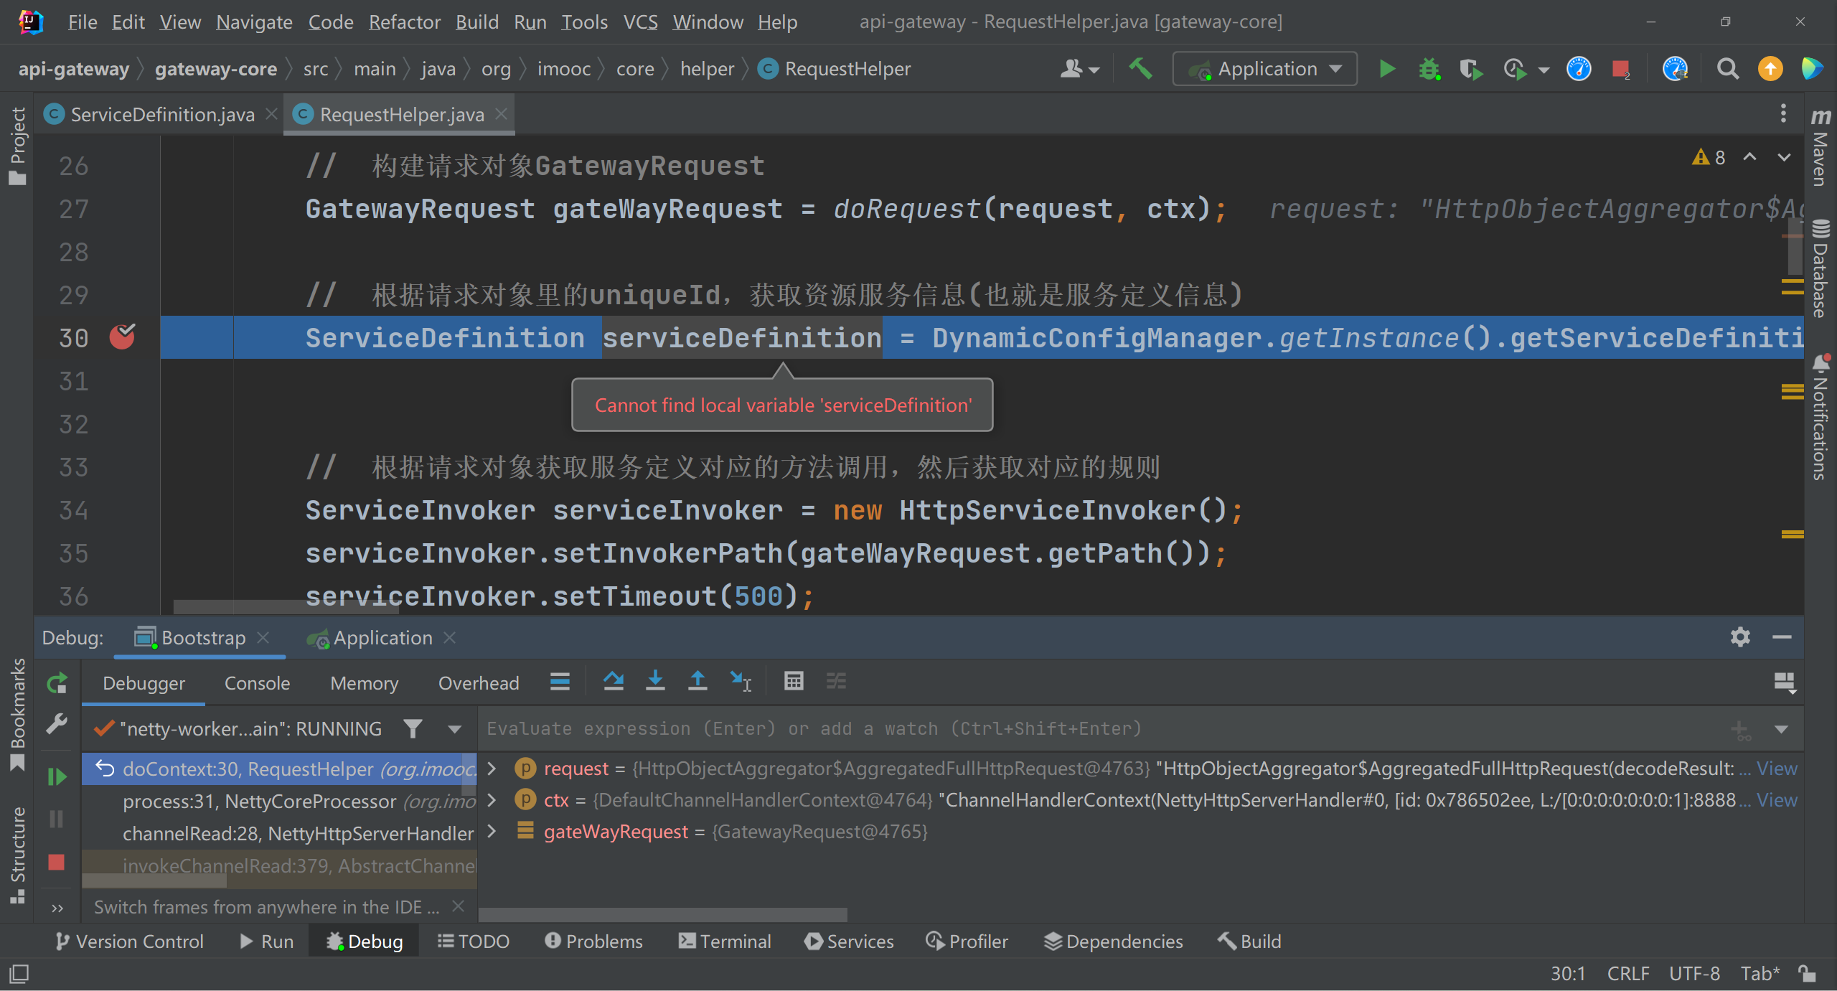1837x991 pixels.
Task: Click Step Into icon in debugger toolbar
Action: tap(655, 681)
